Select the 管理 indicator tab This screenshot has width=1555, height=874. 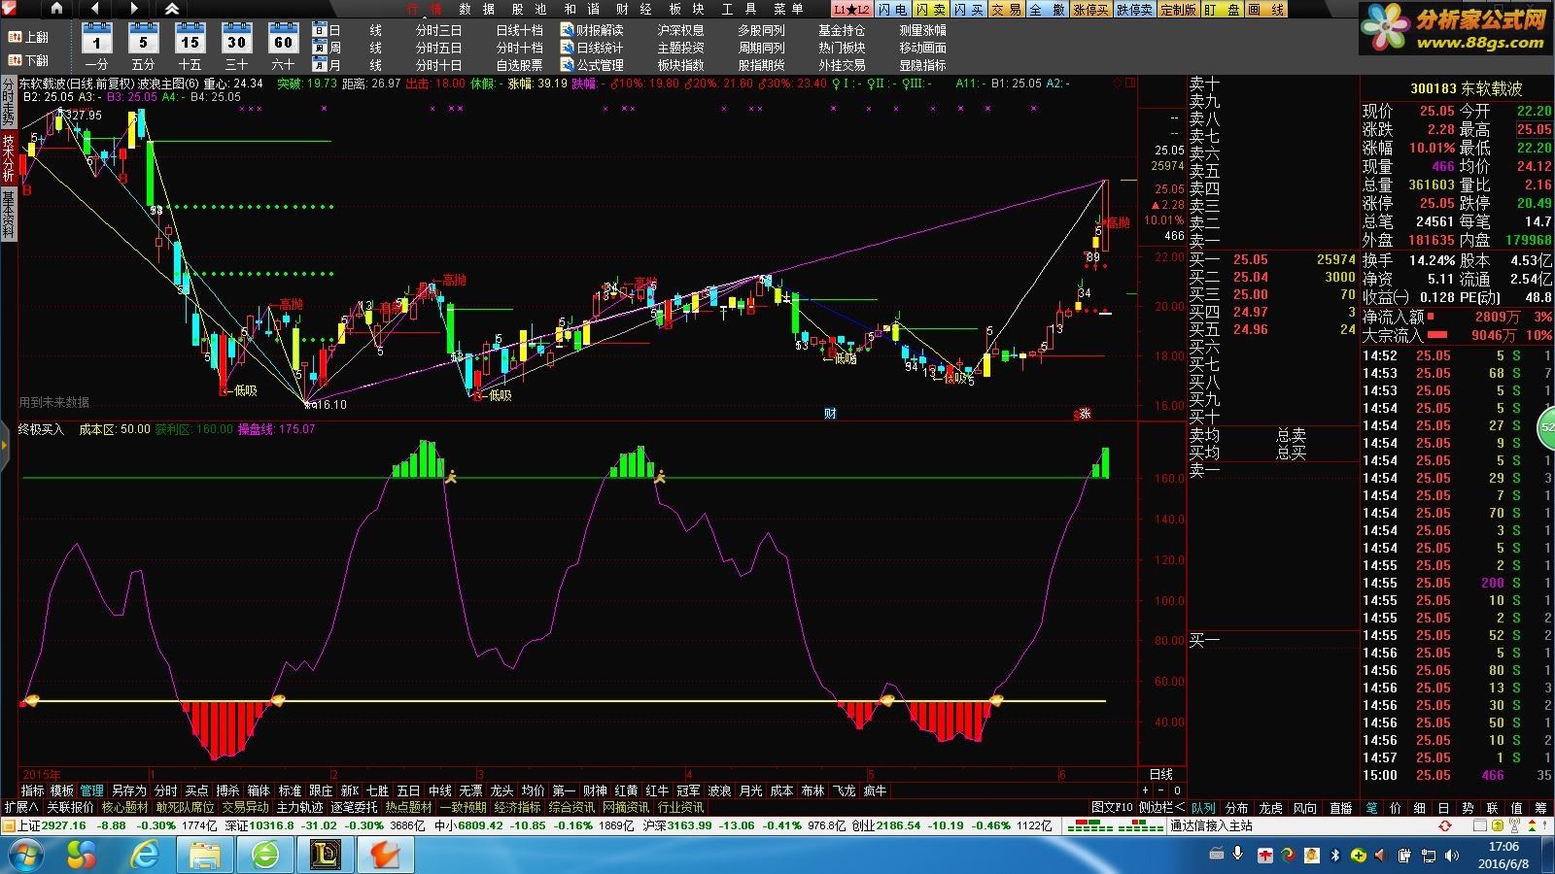pyautogui.click(x=91, y=790)
